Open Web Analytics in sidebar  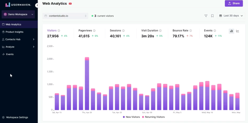(x=19, y=24)
